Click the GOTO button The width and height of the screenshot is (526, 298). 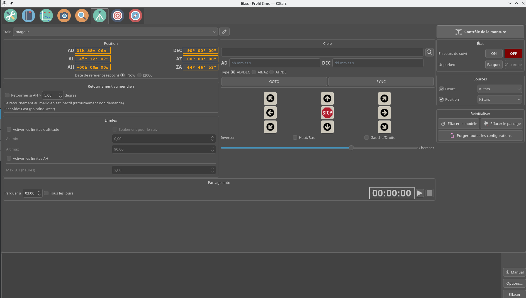tap(274, 82)
